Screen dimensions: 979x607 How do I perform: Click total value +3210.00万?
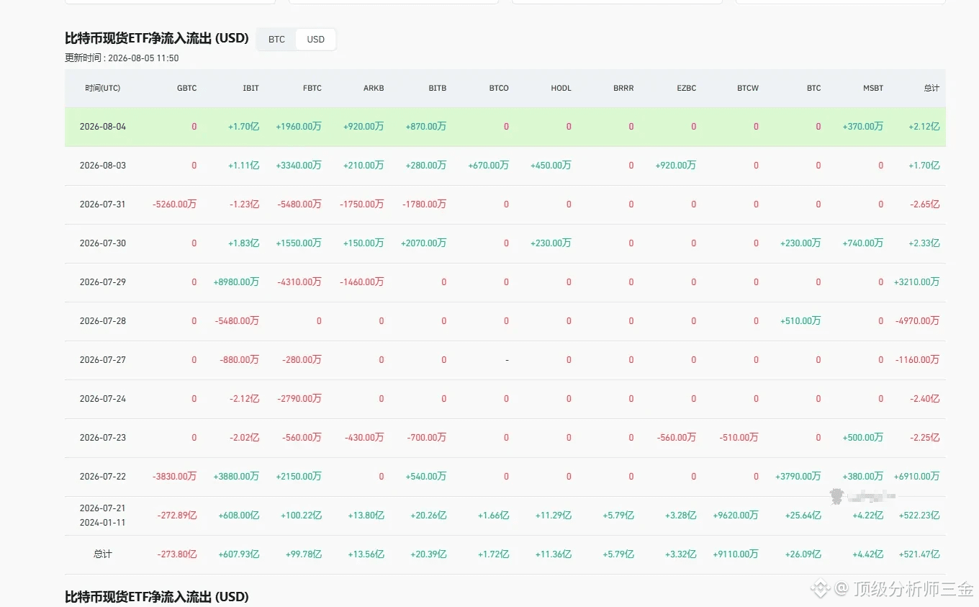pos(916,282)
